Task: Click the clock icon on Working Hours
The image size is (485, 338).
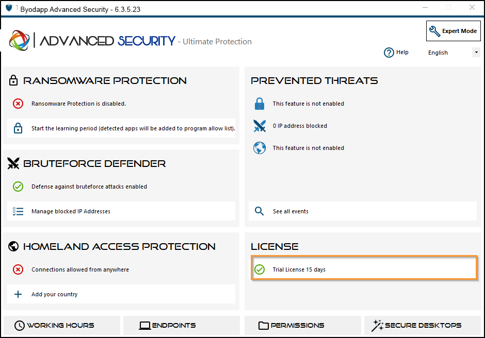Action: [20, 325]
